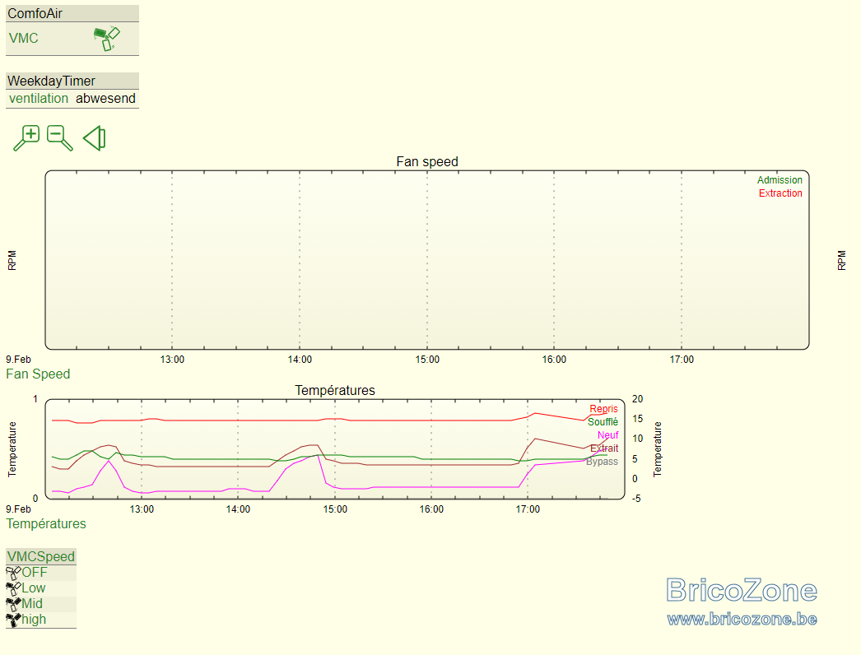The image size is (861, 655).
Task: Set VMC speed to Low
Action: coord(34,588)
